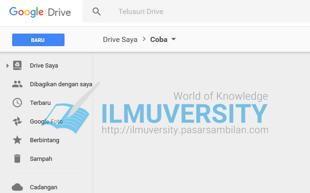Click the blue BARU button
310x193 pixels.
pyautogui.click(x=38, y=40)
